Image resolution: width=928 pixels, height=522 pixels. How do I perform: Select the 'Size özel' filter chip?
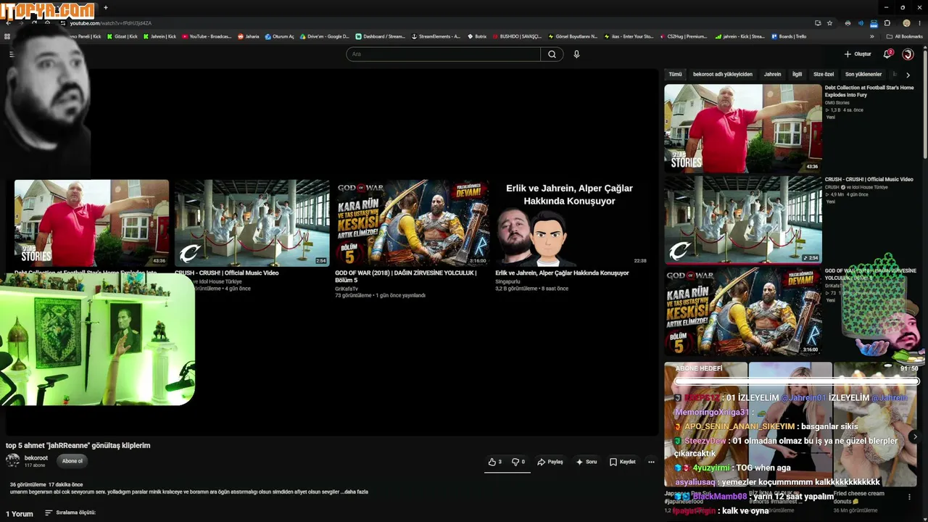[824, 74]
